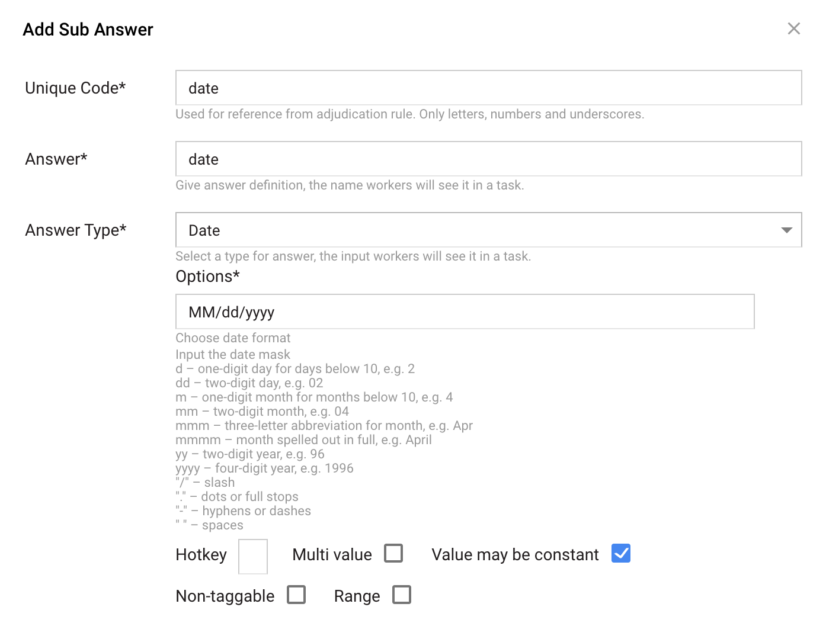This screenshot has width=826, height=623.
Task: Focus the Unique Code text field
Action: 489,88
